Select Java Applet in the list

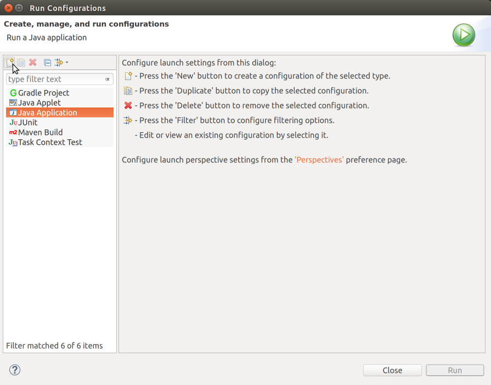[39, 103]
